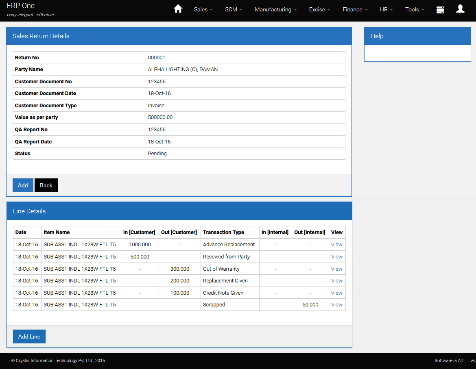Click the Help panel header
The width and height of the screenshot is (476, 369).
point(417,36)
